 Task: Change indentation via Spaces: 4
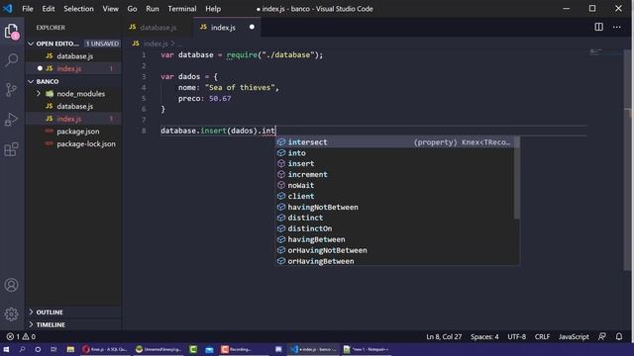click(x=484, y=336)
